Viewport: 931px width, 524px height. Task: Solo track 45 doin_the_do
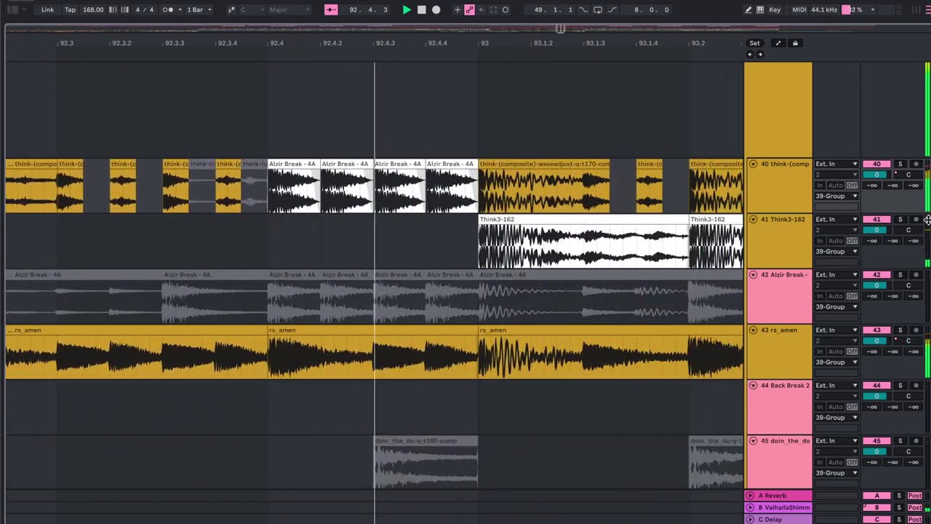coord(900,440)
